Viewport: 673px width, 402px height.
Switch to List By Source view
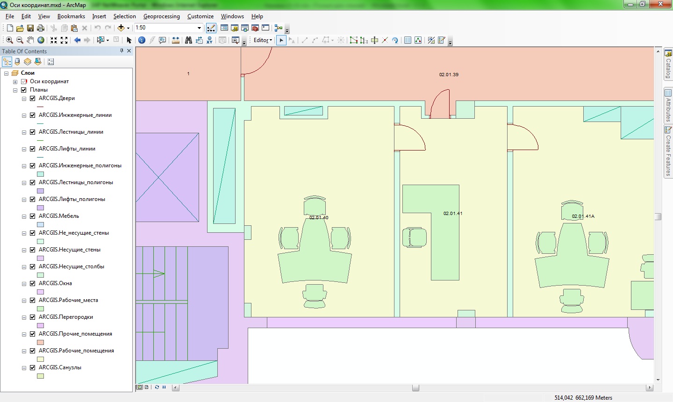(17, 62)
